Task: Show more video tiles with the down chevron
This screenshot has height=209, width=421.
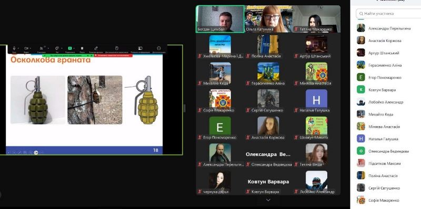Action: point(268,200)
